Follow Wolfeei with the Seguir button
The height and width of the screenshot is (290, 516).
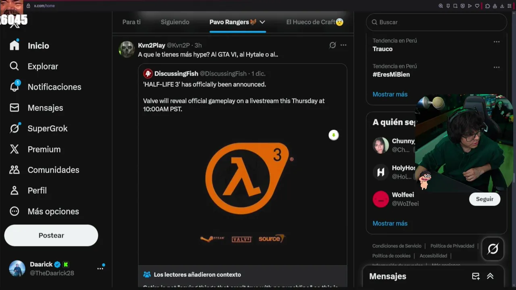pyautogui.click(x=485, y=199)
